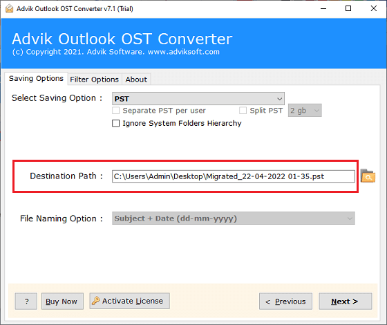Image resolution: width=387 pixels, height=325 pixels.
Task: Open the File Naming Option dropdown
Action: pos(234,219)
